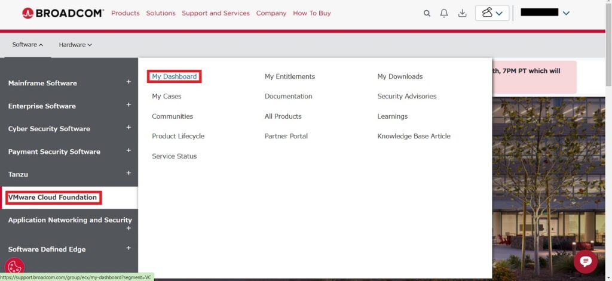Select Mainframe Software category
612x281 pixels.
42,83
